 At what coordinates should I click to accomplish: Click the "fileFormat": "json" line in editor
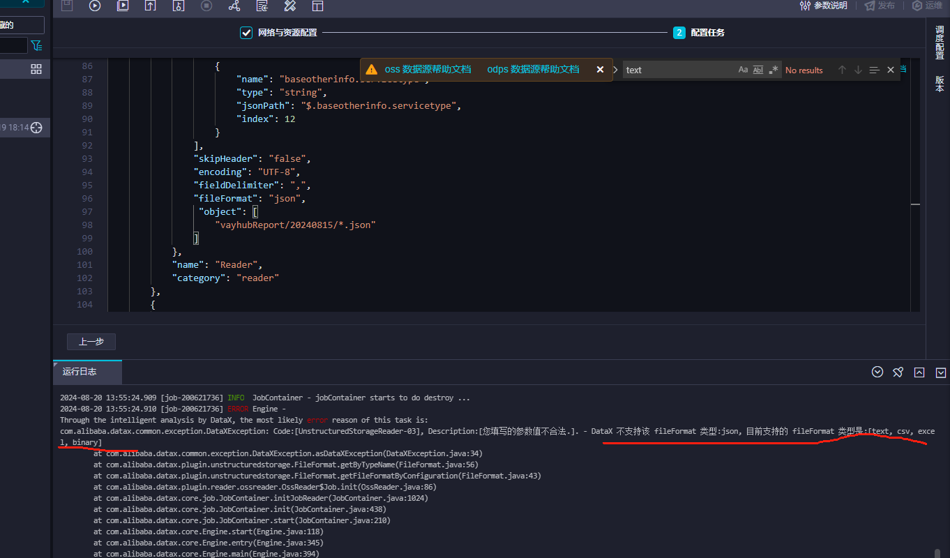[x=250, y=199]
